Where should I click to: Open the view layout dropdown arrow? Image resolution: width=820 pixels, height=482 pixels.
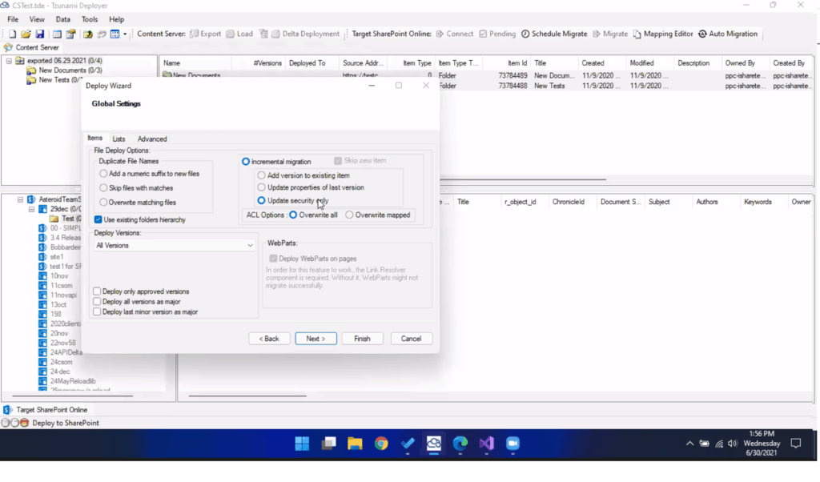(x=125, y=34)
